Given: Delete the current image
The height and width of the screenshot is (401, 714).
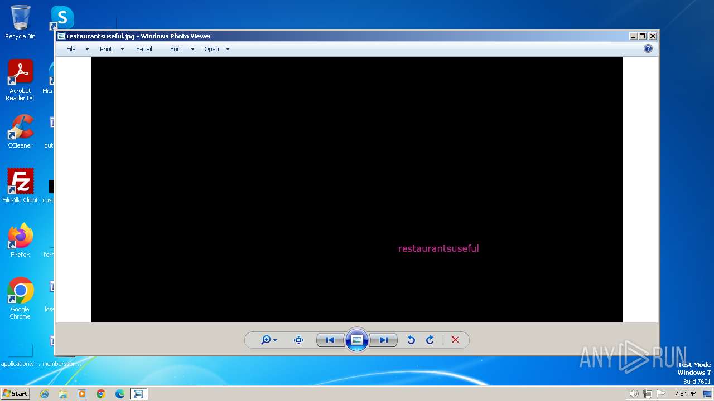Looking at the screenshot, I should (x=455, y=340).
